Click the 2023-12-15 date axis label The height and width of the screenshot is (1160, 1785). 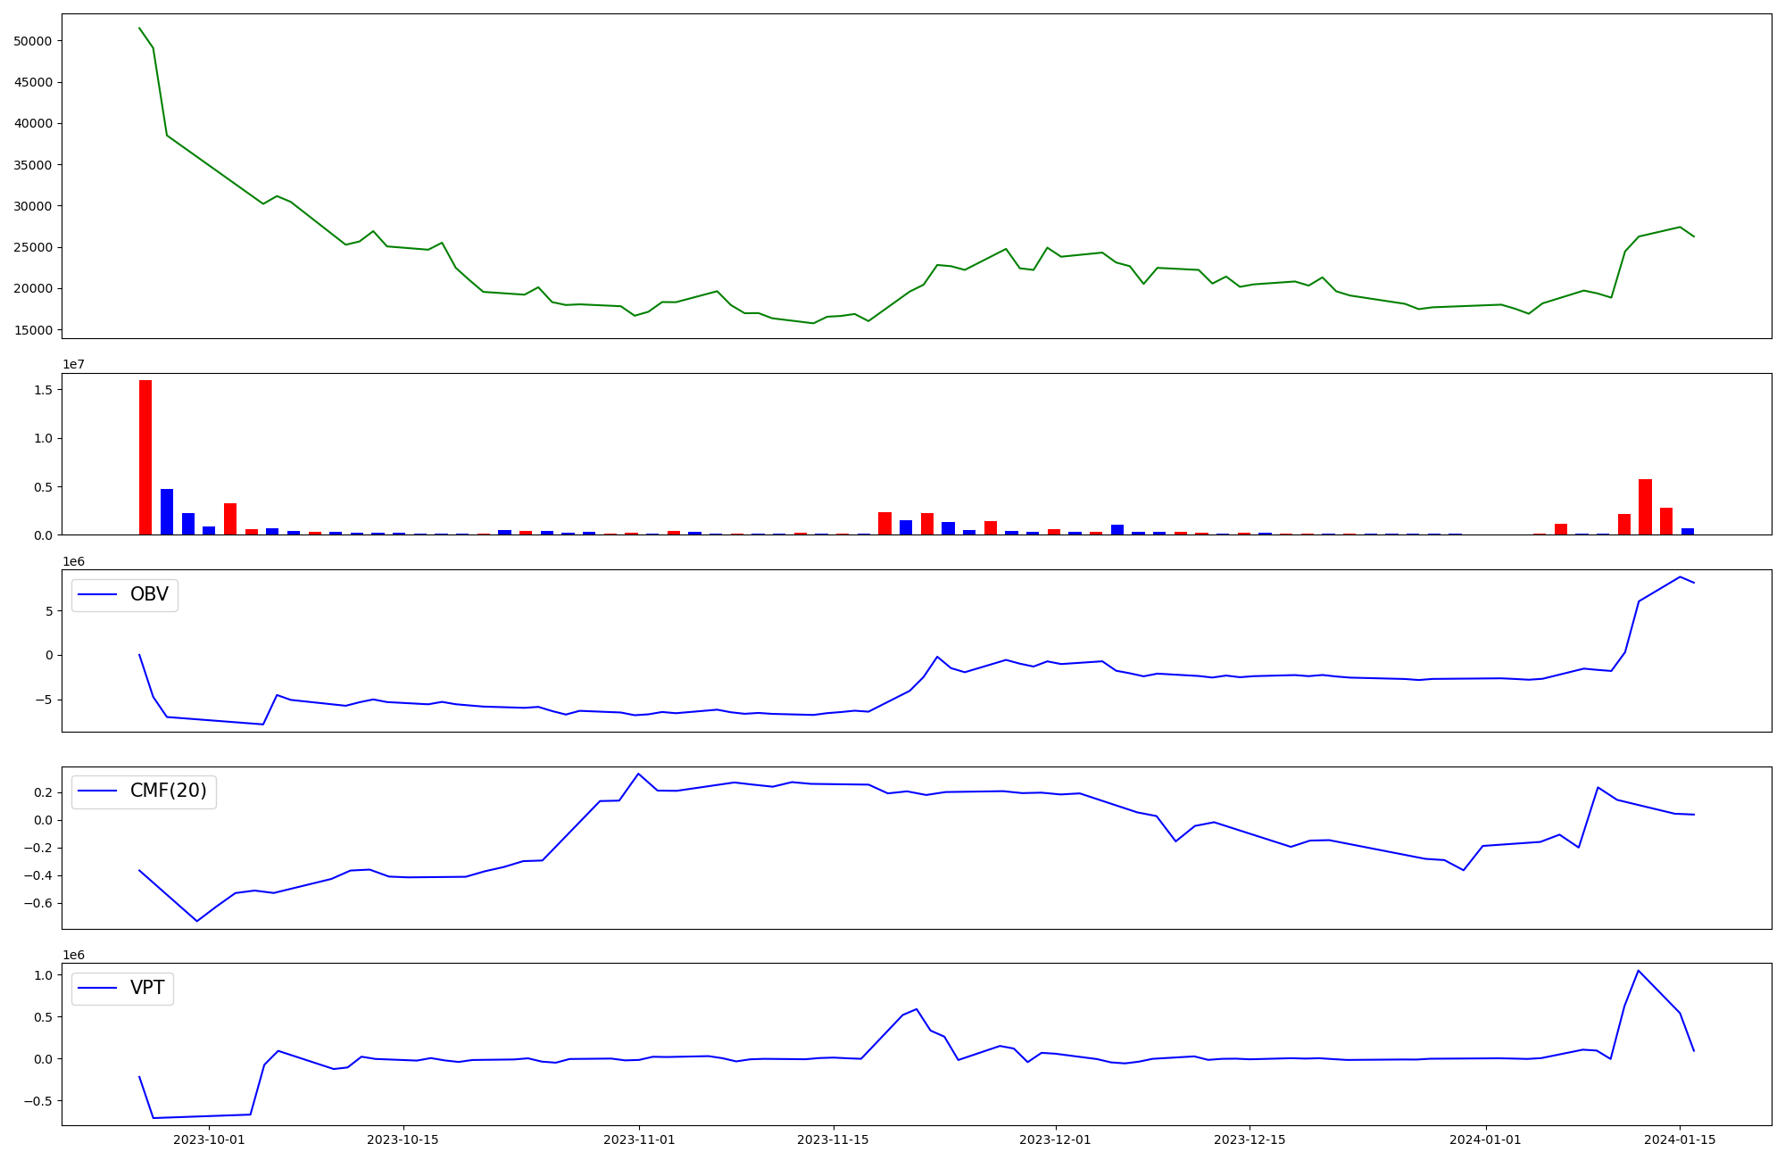1249,1139
